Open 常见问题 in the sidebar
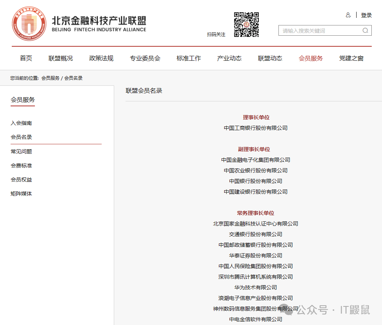Image resolution: width=382 pixels, height=325 pixels. click(x=21, y=151)
